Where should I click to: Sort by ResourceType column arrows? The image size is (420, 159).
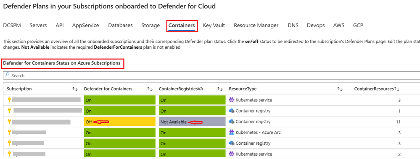click(x=340, y=89)
